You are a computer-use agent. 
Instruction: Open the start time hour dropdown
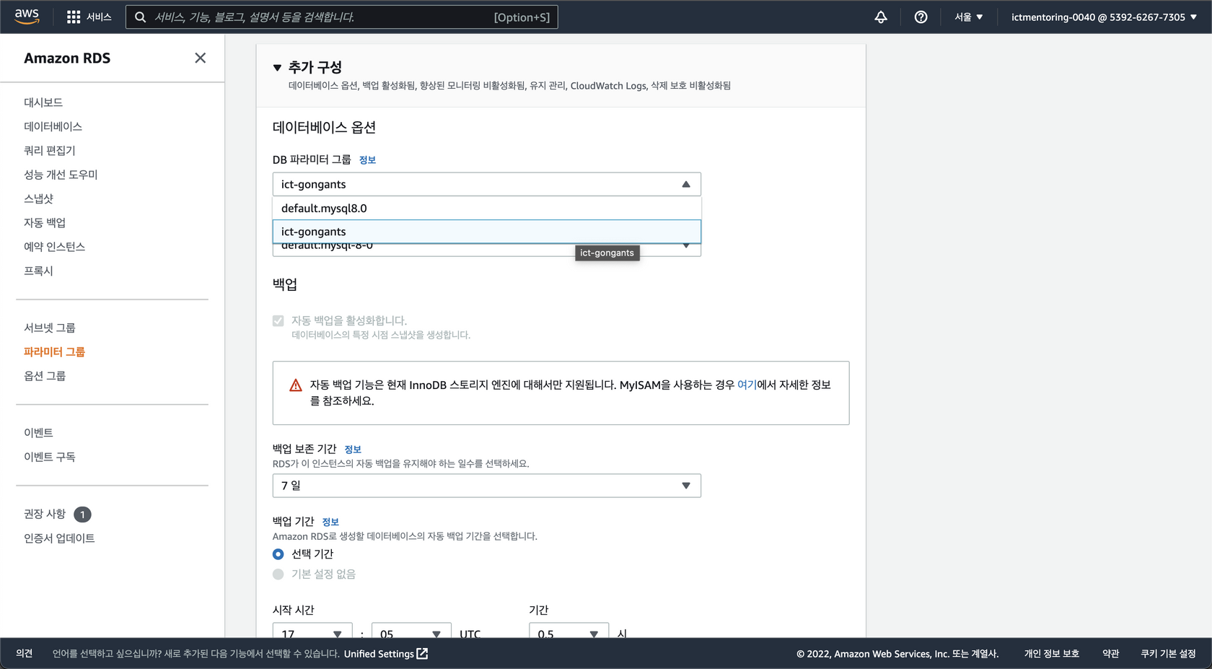(312, 630)
